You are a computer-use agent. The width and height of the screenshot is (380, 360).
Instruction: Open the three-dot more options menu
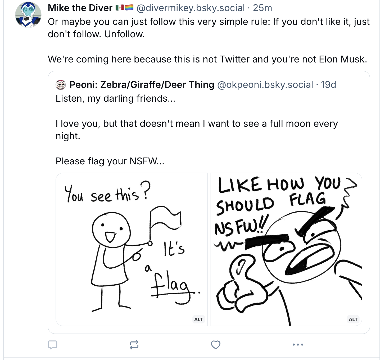[x=298, y=345]
